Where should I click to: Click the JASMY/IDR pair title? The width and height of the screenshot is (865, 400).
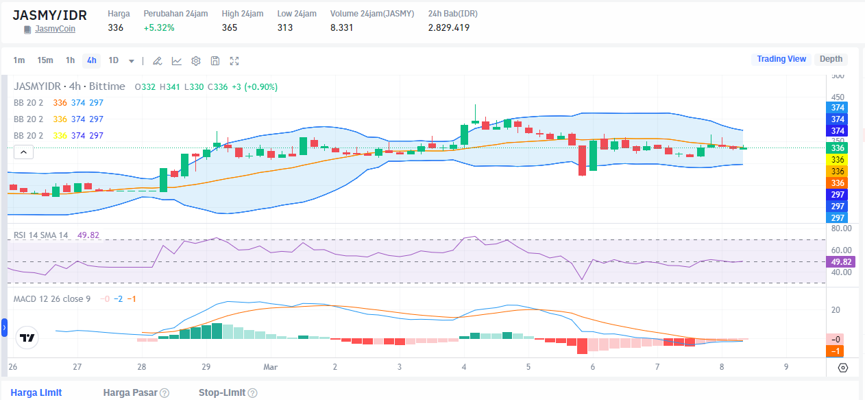point(50,15)
